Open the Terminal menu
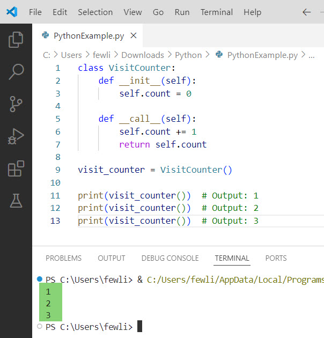Image resolution: width=324 pixels, height=338 pixels. [217, 12]
